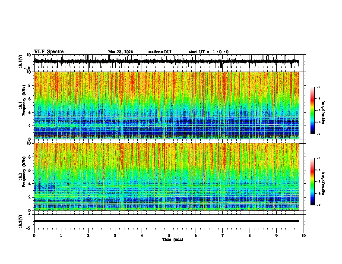Screen dimensions: 342x264
Task: Click the time axis tick label '6'
Action: (x=196, y=236)
